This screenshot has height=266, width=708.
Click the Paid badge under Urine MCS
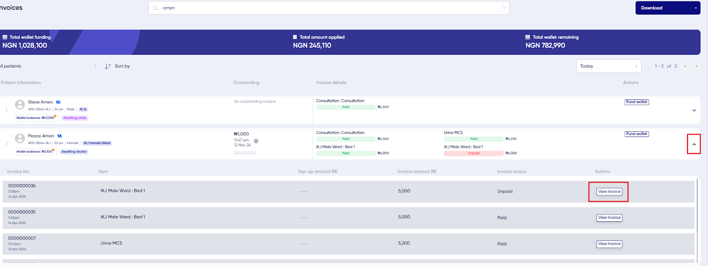coord(473,139)
